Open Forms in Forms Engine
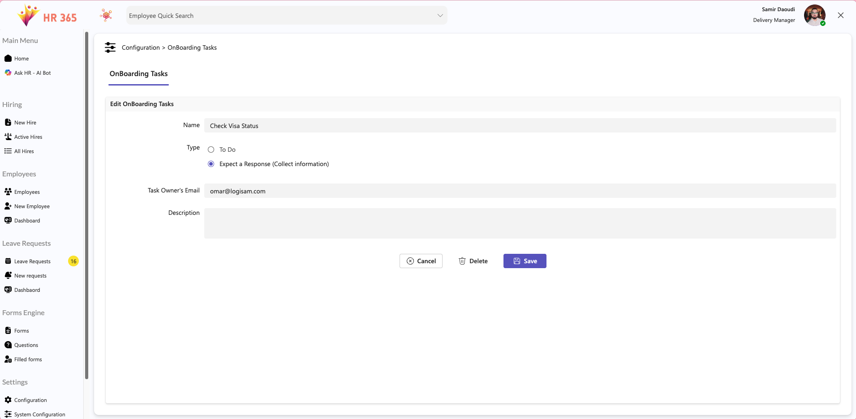The width and height of the screenshot is (856, 419). [x=20, y=330]
